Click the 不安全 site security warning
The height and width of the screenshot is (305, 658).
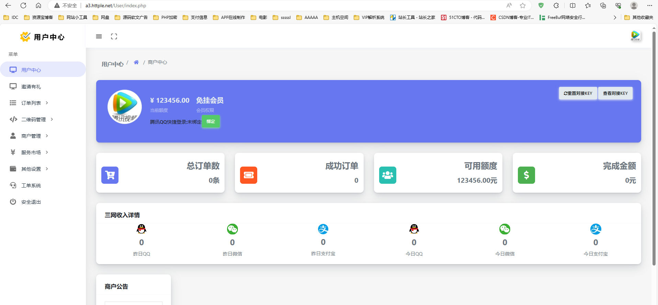point(66,5)
